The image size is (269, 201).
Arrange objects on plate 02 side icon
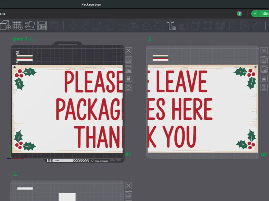pyautogui.click(x=264, y=69)
